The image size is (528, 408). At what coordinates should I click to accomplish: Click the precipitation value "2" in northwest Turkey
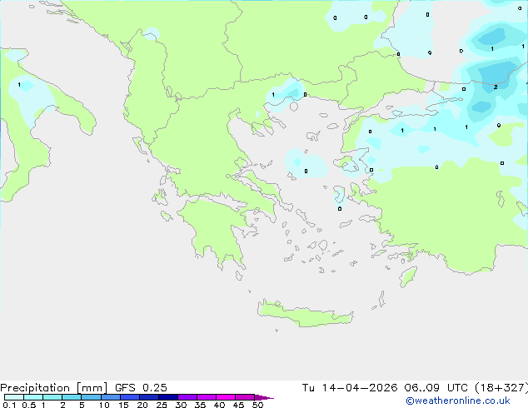click(x=496, y=87)
